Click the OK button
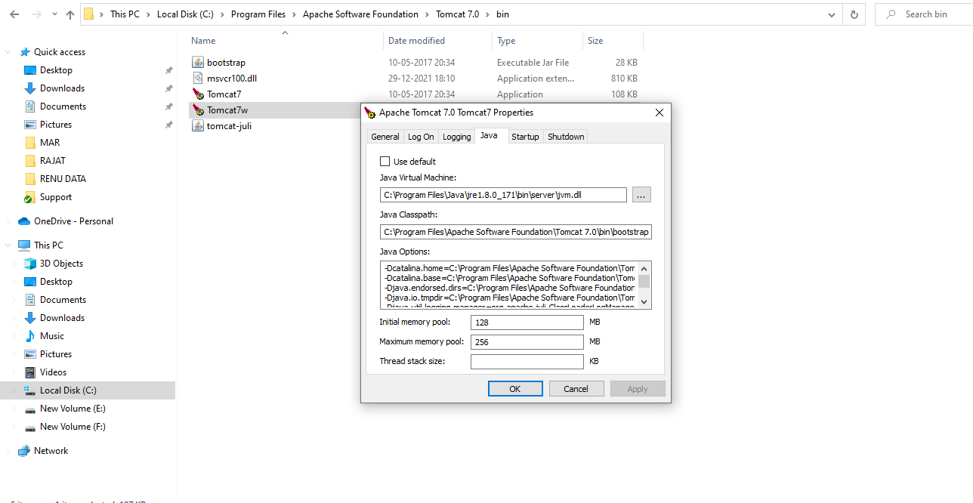 515,389
